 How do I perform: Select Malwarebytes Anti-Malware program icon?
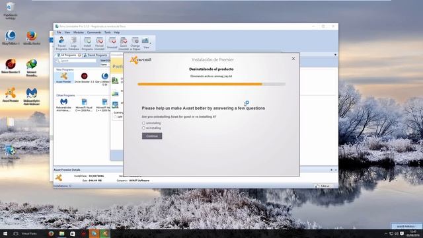click(63, 104)
